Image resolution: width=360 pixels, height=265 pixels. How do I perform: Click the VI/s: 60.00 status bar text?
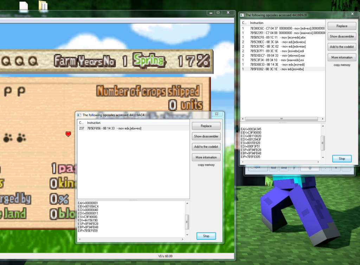pos(165,256)
